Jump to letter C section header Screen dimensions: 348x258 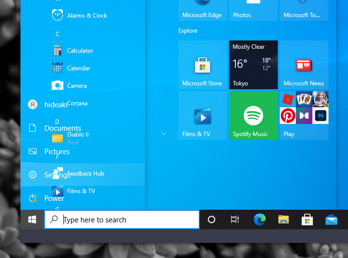(x=58, y=34)
